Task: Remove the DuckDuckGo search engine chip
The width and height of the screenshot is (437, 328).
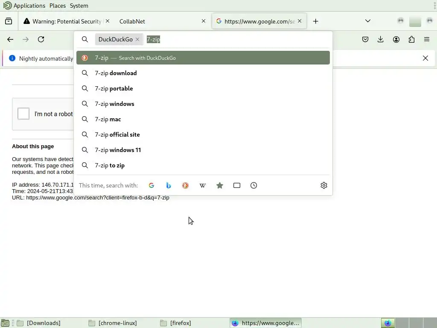Action: pos(137,39)
